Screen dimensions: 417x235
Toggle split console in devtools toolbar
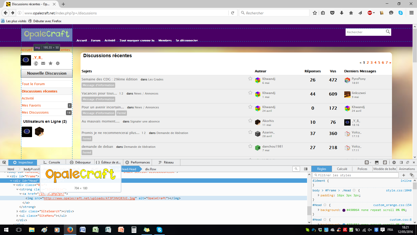(x=377, y=162)
